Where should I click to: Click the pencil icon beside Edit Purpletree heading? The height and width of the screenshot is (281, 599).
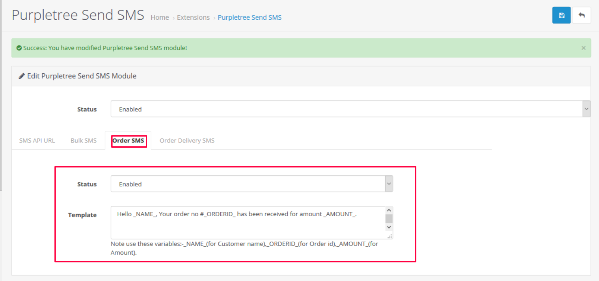[22, 76]
